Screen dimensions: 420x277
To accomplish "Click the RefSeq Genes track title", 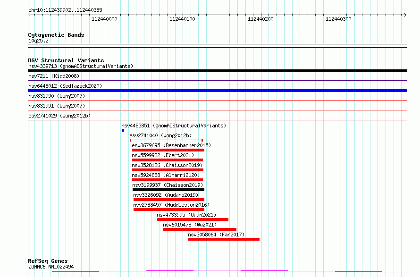I will click(x=48, y=261).
